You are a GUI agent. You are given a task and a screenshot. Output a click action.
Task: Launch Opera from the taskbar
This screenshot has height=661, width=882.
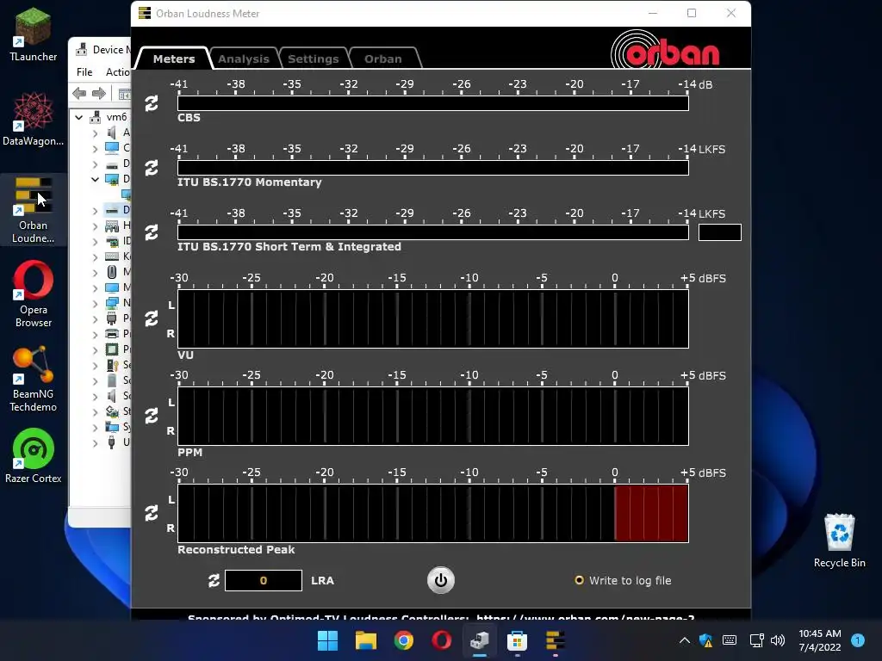[442, 640]
